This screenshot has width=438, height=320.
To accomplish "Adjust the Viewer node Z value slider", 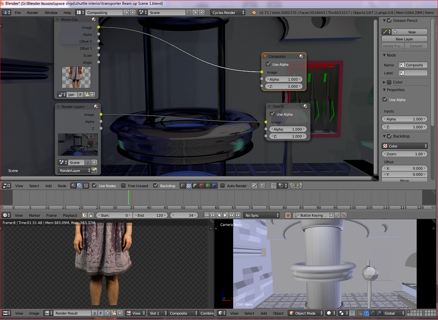I will tap(288, 136).
